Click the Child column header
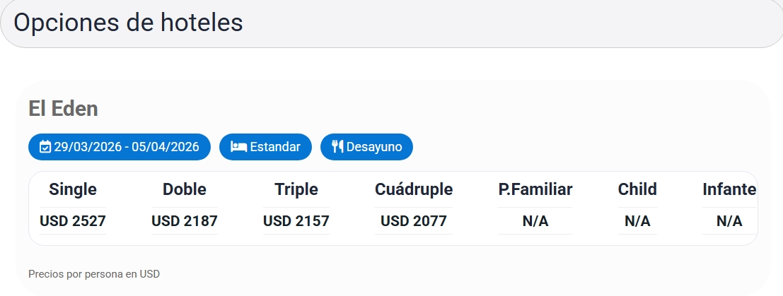Viewport: 783px width, 296px height. point(637,189)
